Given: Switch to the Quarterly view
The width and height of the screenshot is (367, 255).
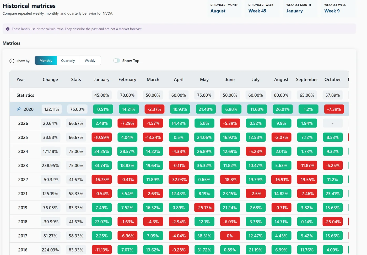Looking at the screenshot, I should tap(68, 60).
